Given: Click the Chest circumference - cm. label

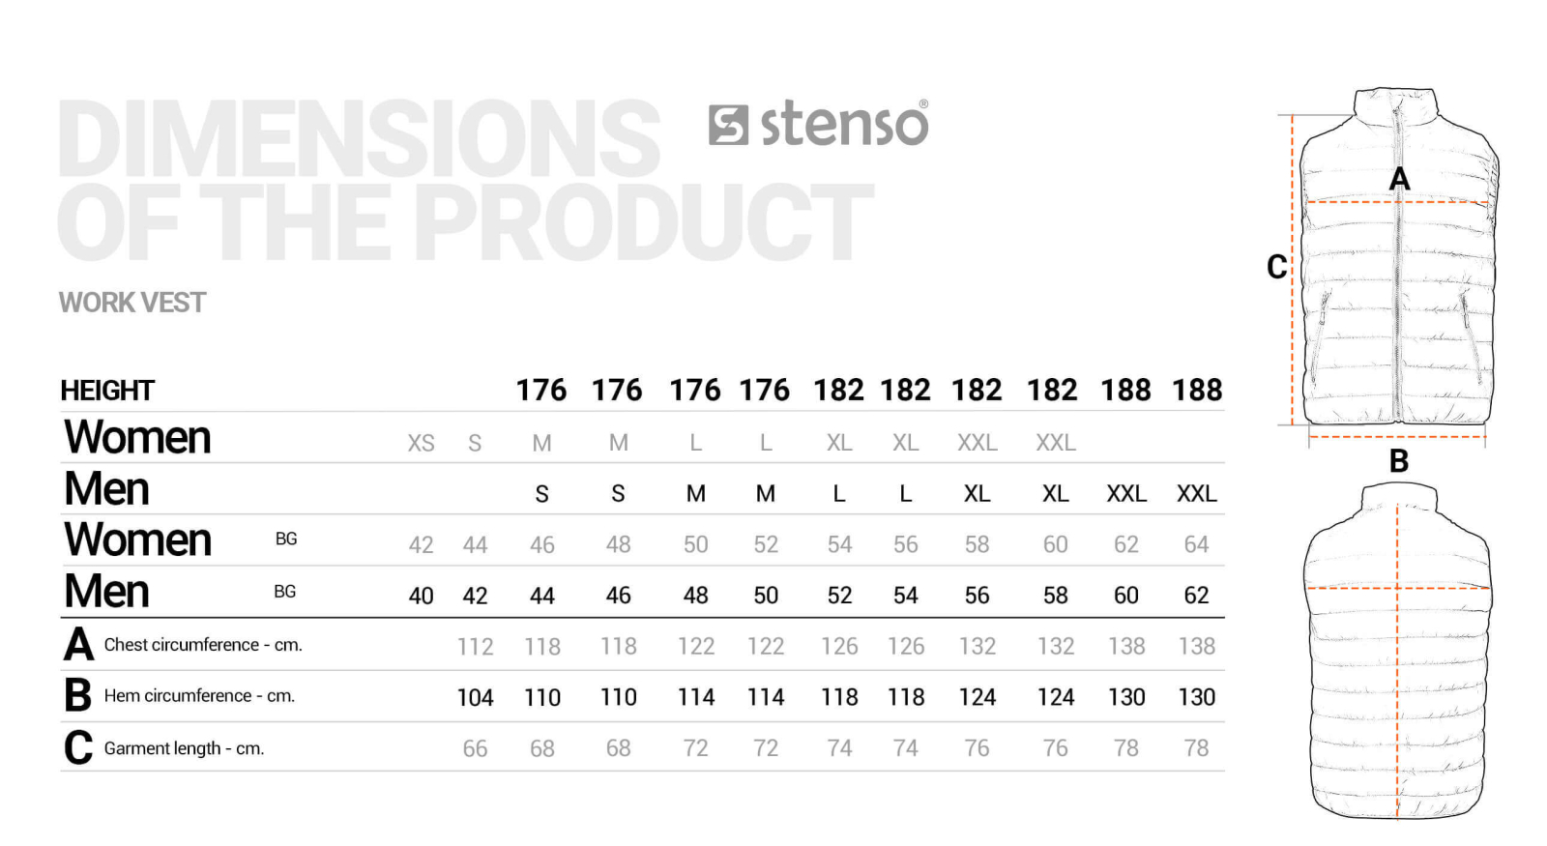Looking at the screenshot, I should tap(203, 645).
